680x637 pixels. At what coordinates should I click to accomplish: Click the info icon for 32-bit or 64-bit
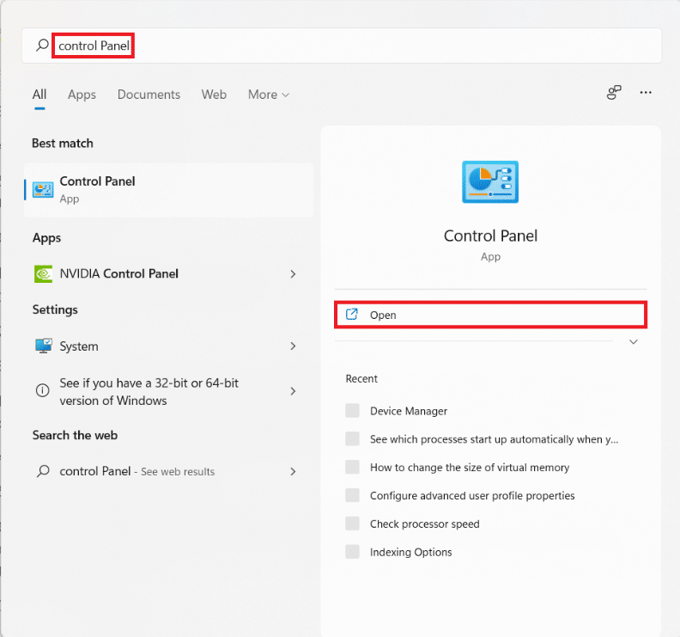(x=42, y=391)
